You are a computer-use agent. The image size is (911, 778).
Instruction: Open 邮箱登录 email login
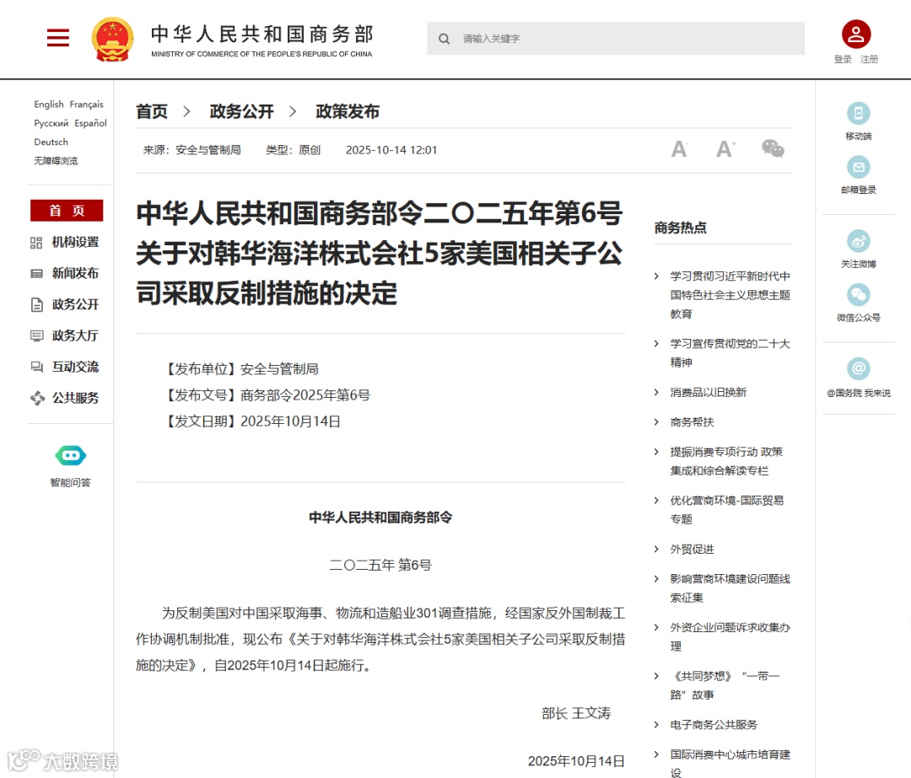[858, 168]
